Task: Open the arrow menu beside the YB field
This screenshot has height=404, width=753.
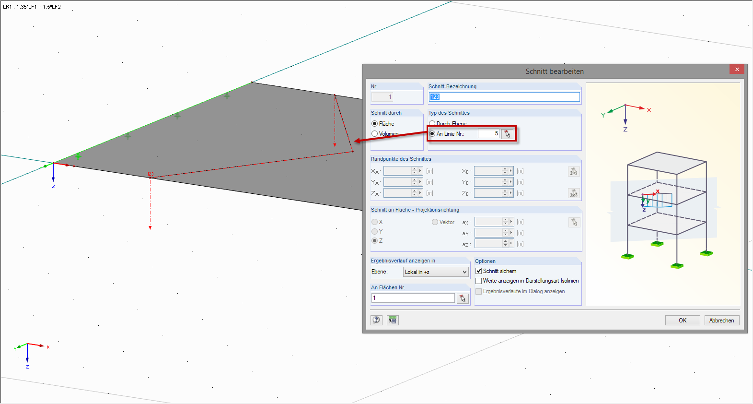Action: [x=511, y=182]
